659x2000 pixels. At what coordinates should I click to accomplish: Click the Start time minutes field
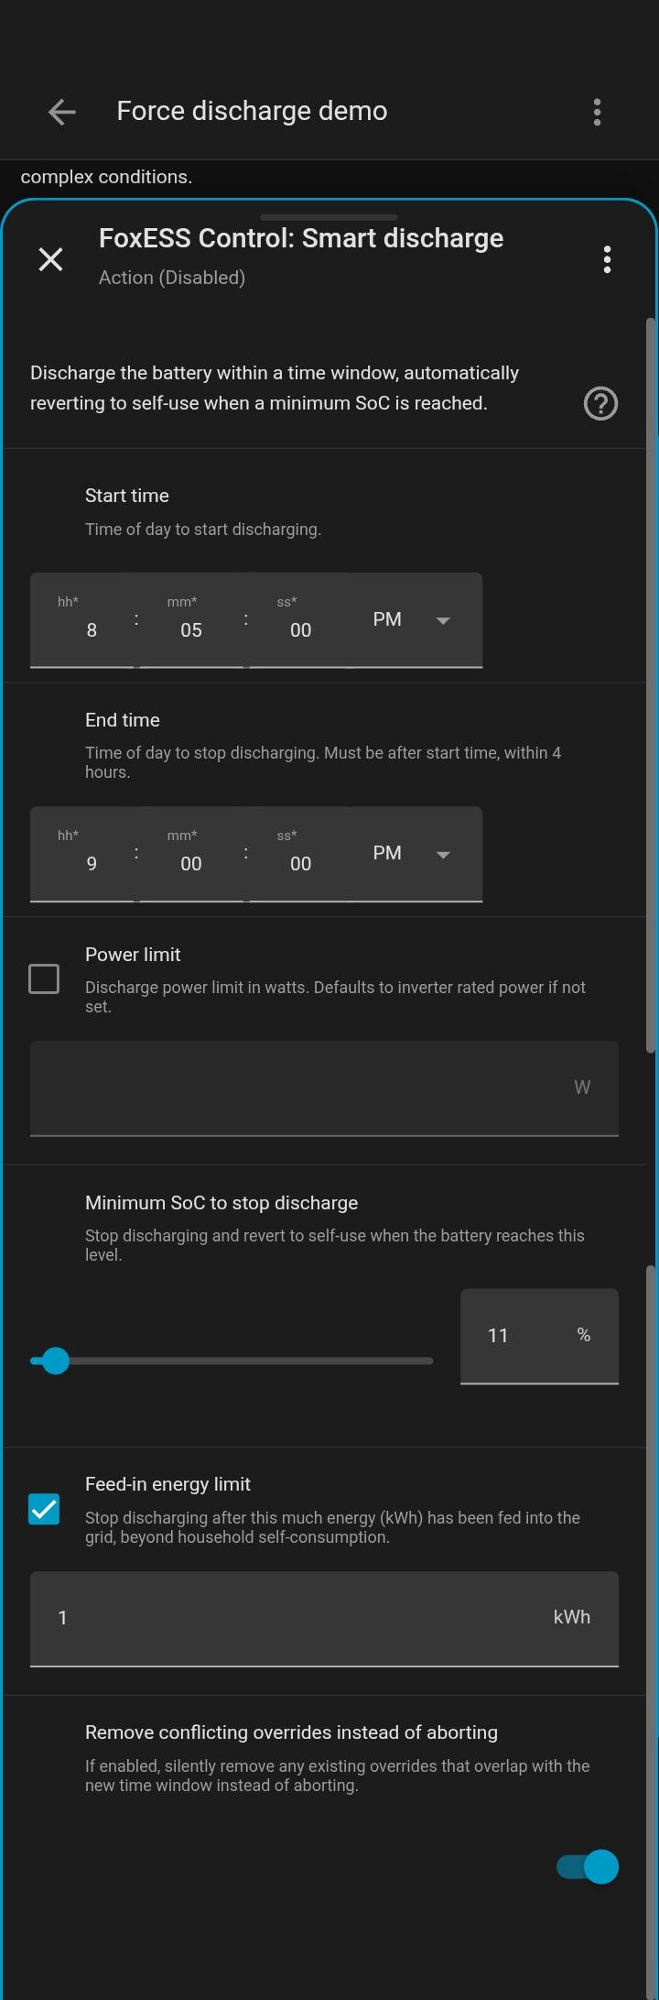(x=191, y=628)
